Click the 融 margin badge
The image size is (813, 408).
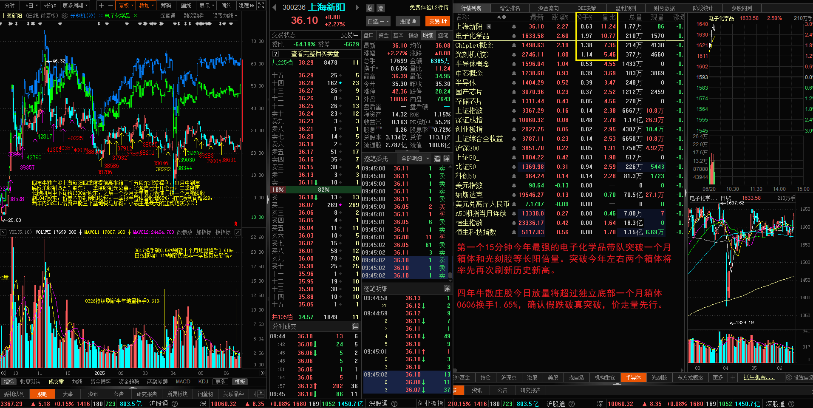click(x=370, y=8)
